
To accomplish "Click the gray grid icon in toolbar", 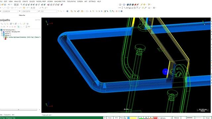I will click(x=154, y=8).
